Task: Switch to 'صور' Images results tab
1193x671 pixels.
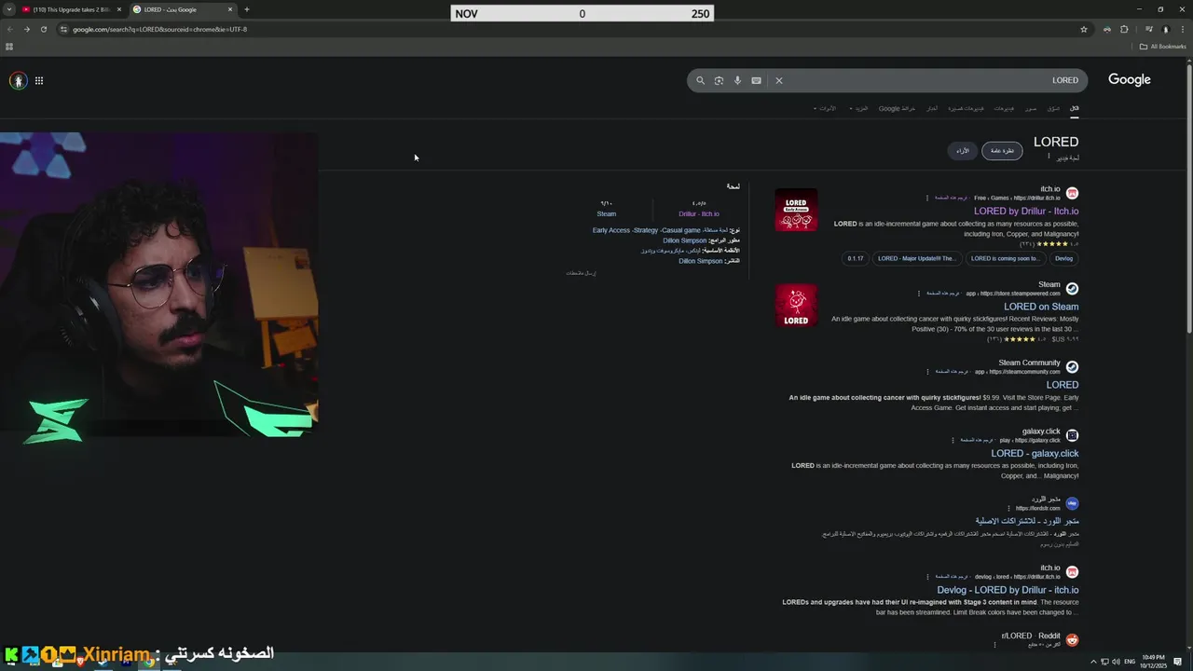Action: pos(1031,108)
